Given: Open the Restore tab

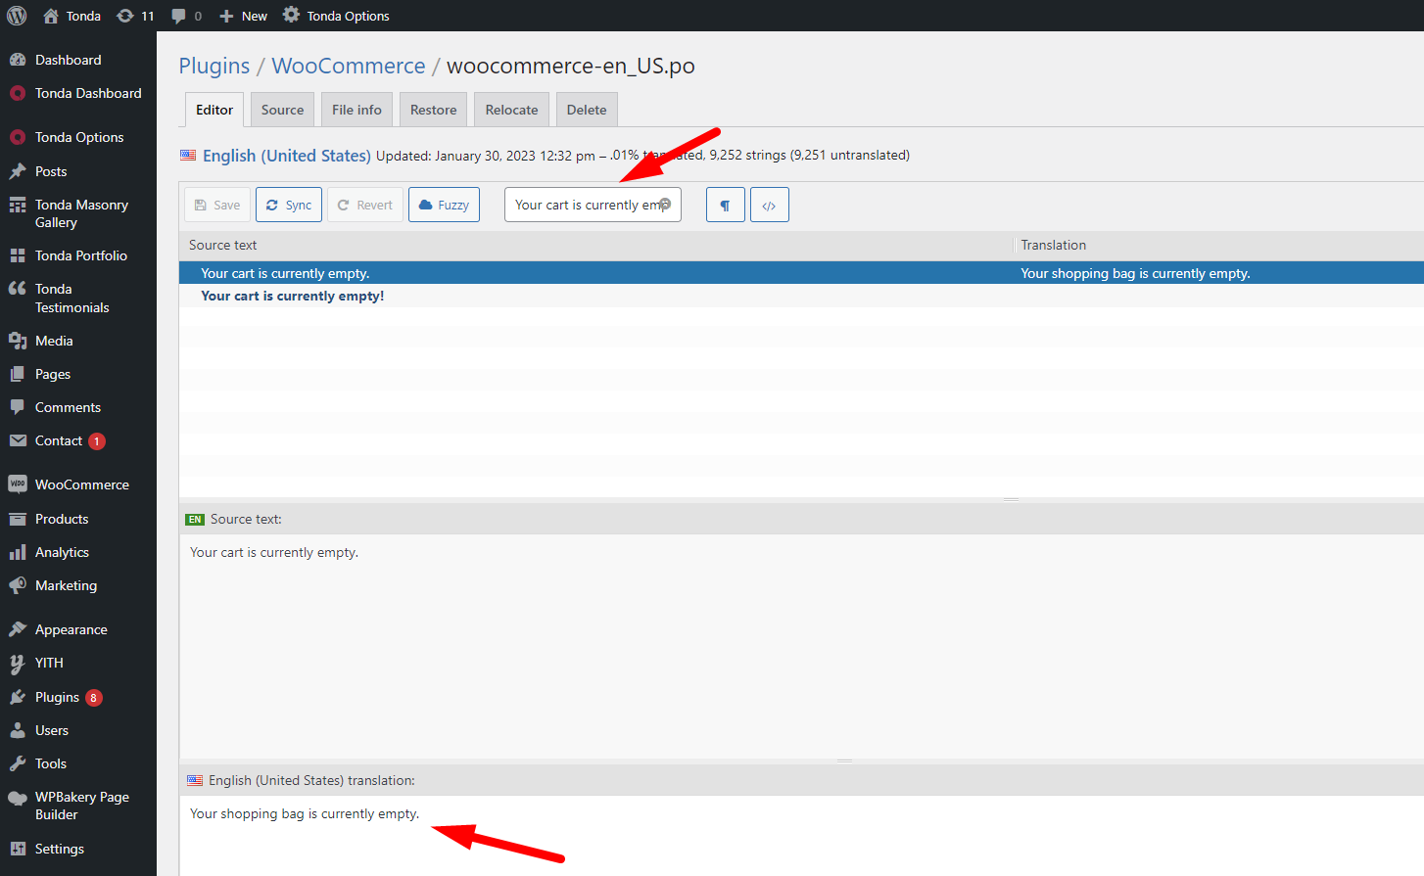Looking at the screenshot, I should click(434, 110).
